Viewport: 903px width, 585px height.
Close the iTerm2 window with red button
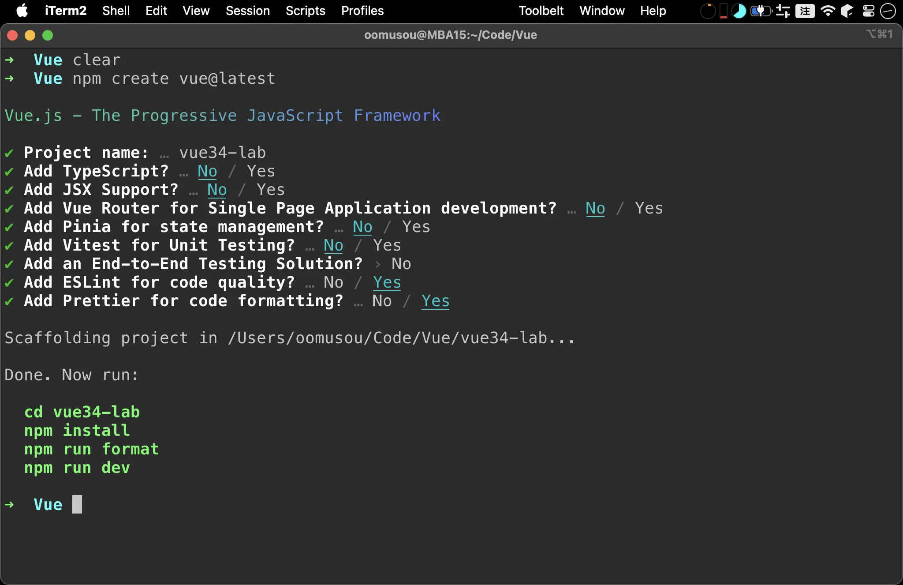[12, 35]
